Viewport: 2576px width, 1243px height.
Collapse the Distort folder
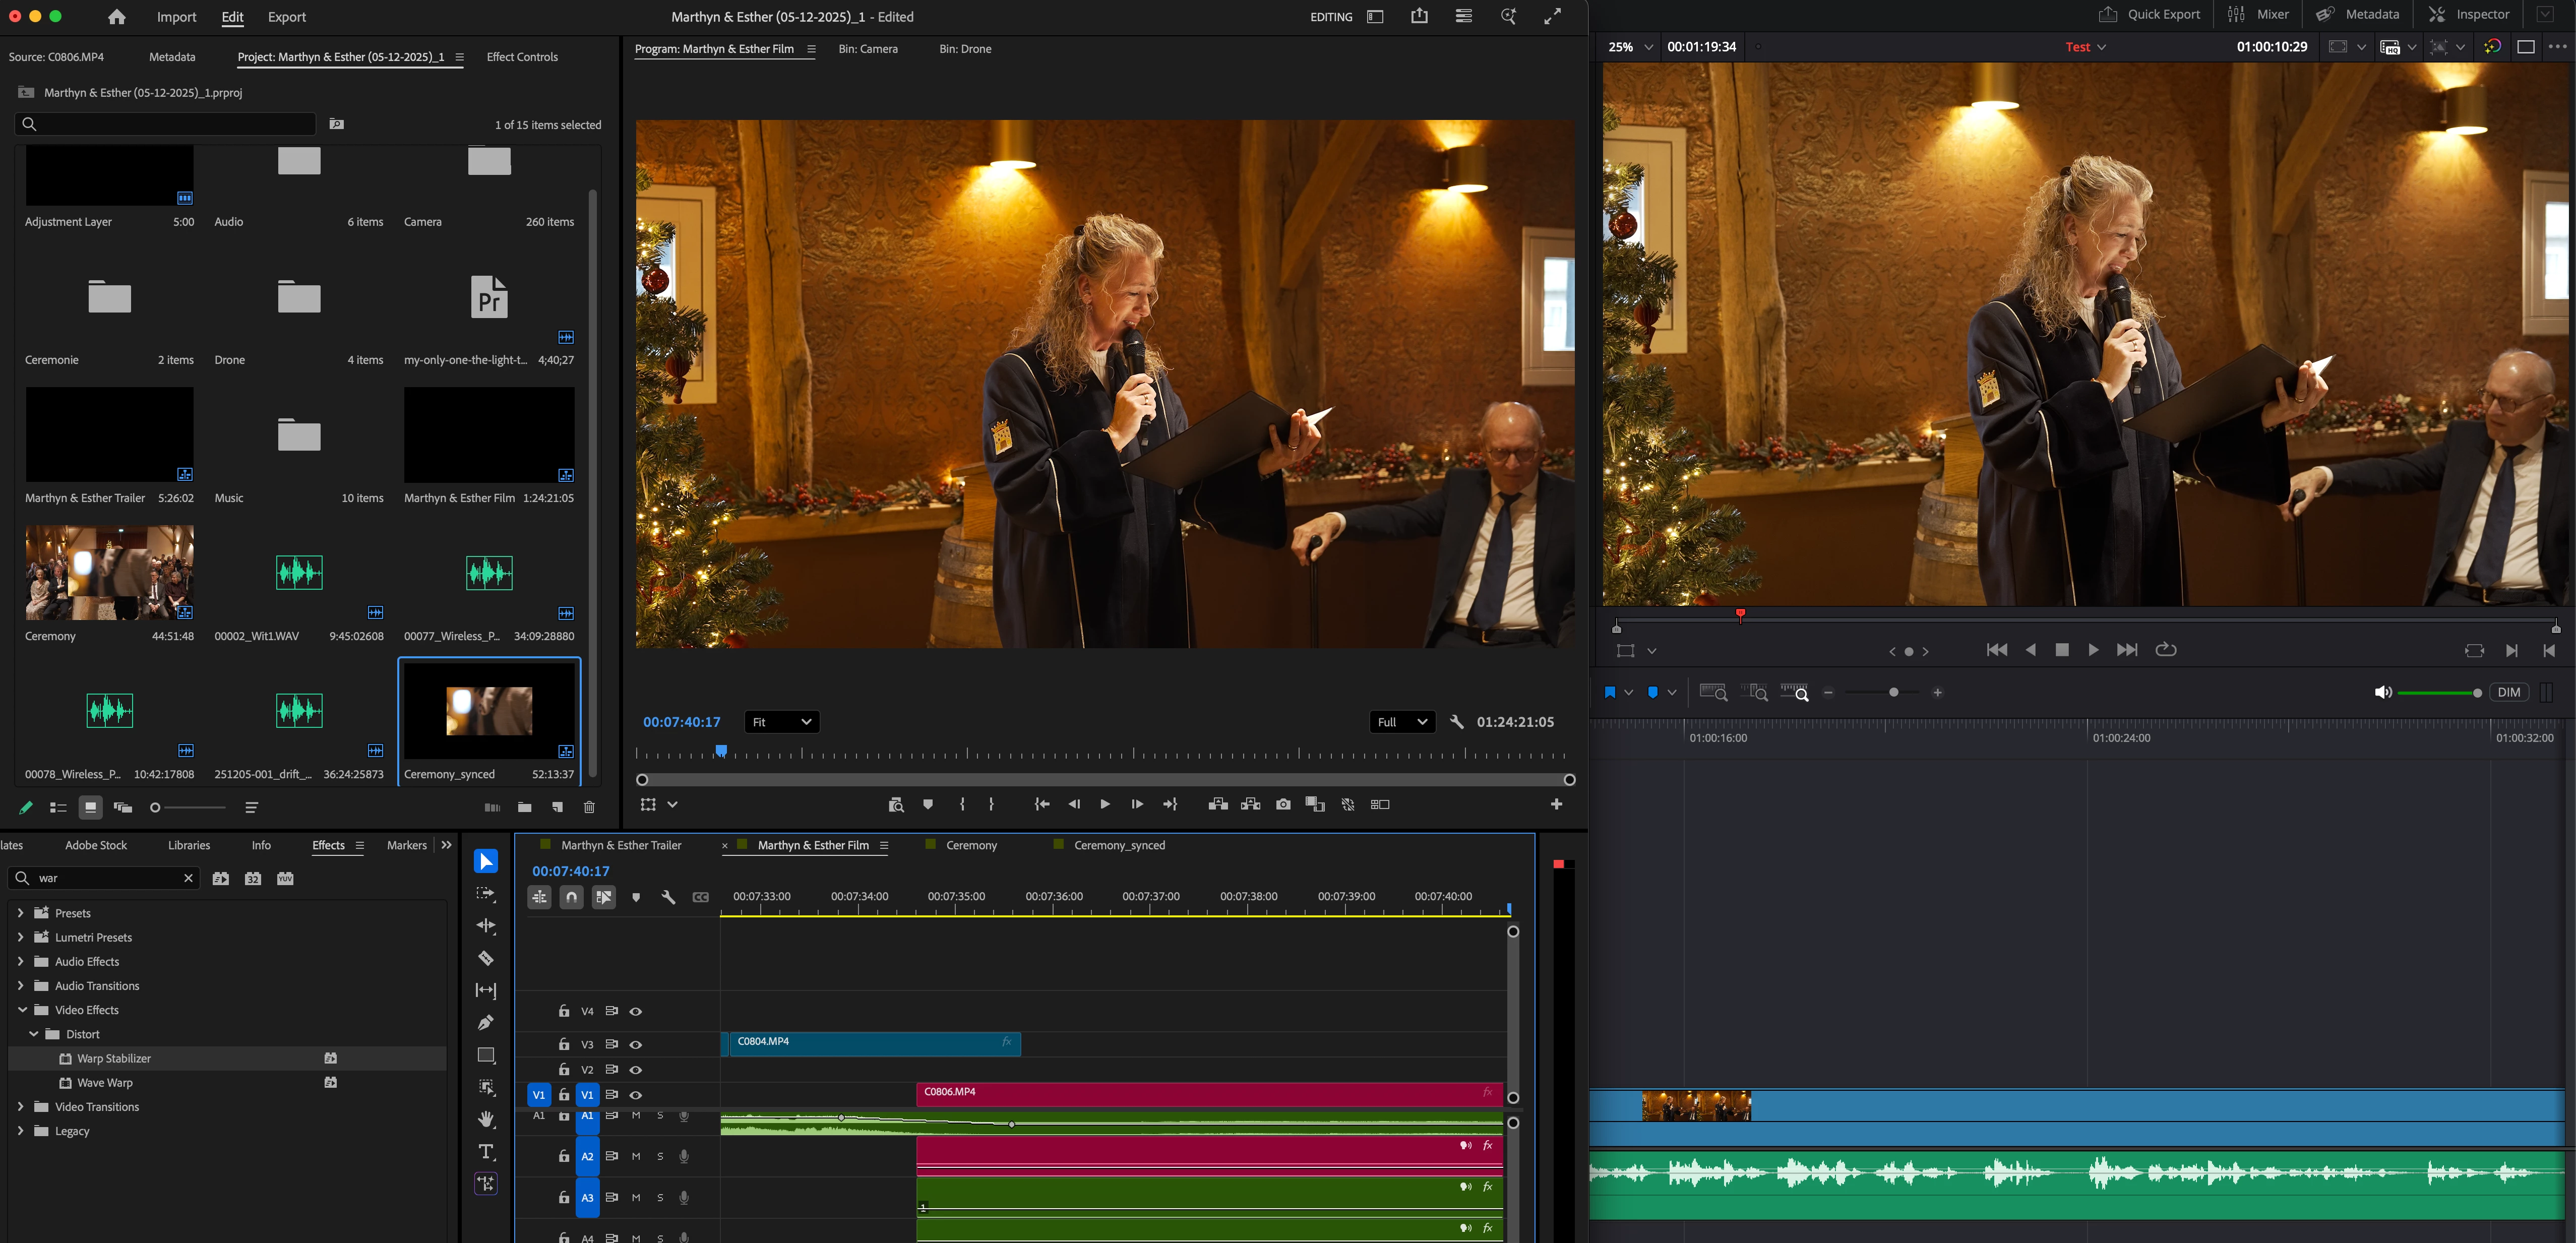(34, 1033)
